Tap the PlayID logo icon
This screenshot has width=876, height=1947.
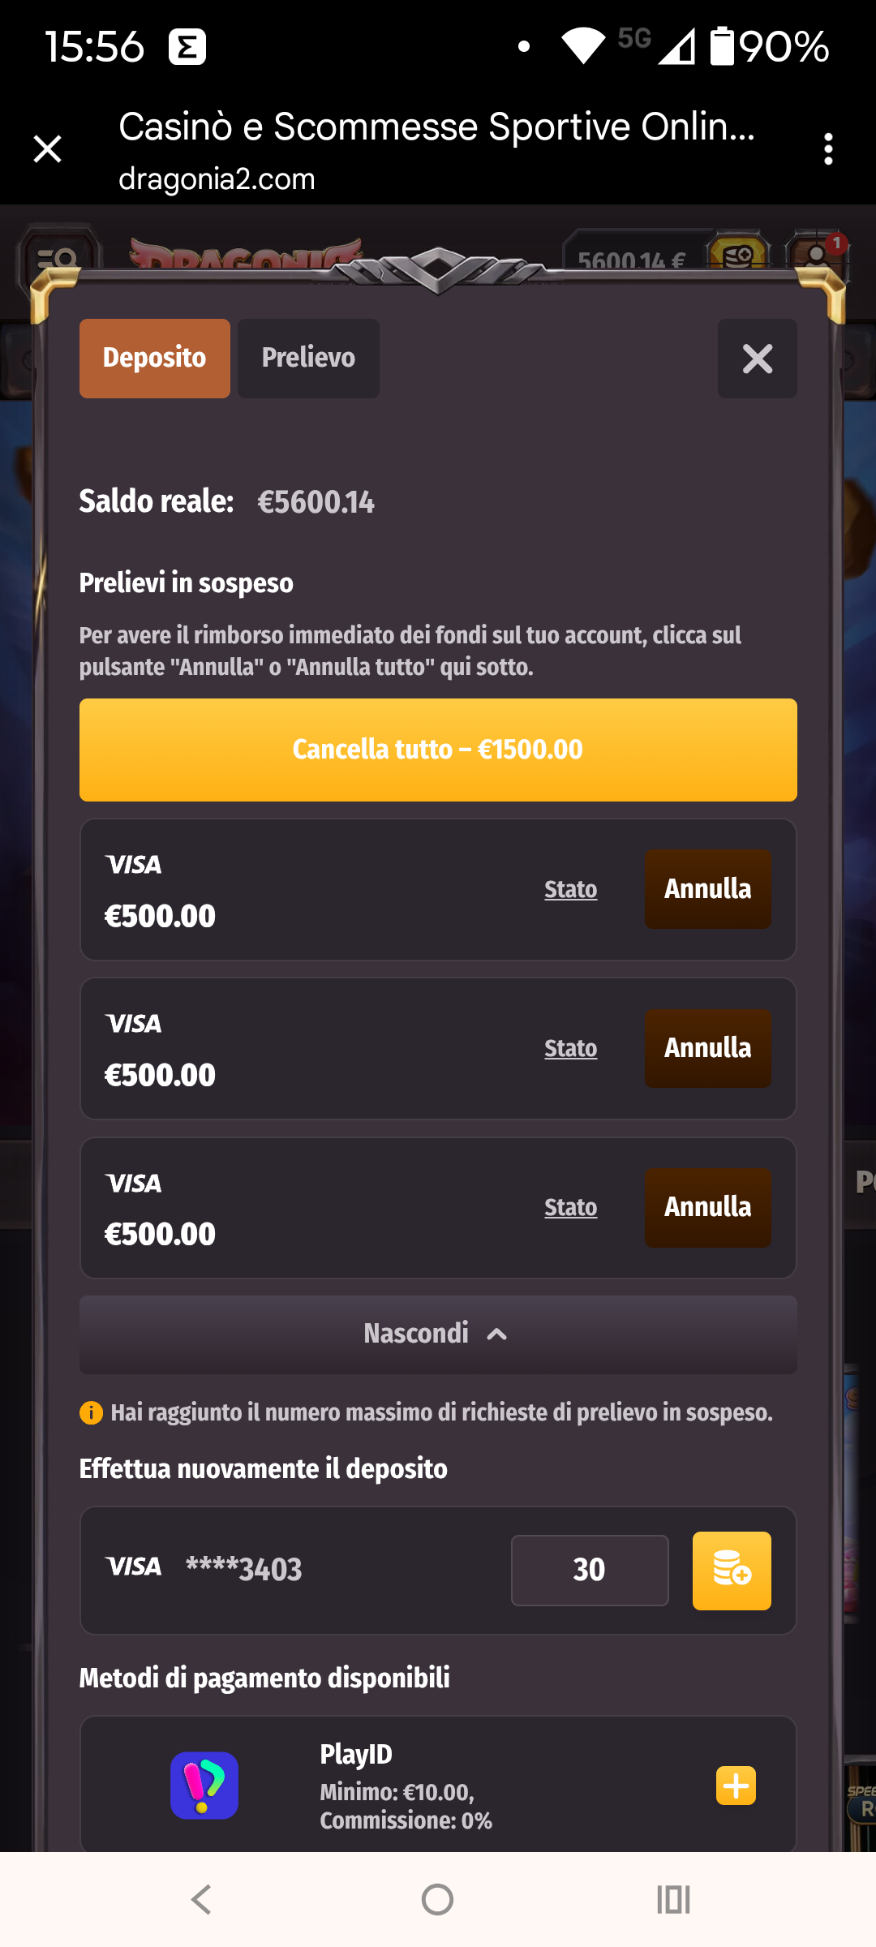pos(204,1786)
